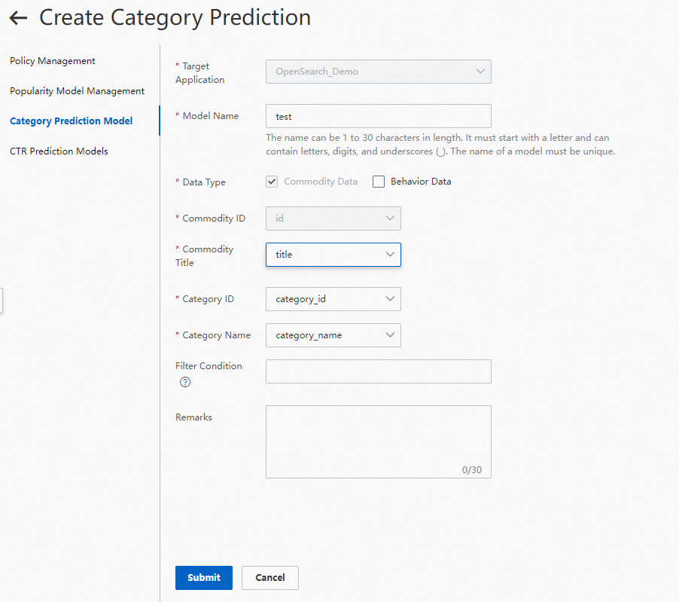The height and width of the screenshot is (602, 679).
Task: Click the back arrow icon
Action: tap(18, 18)
